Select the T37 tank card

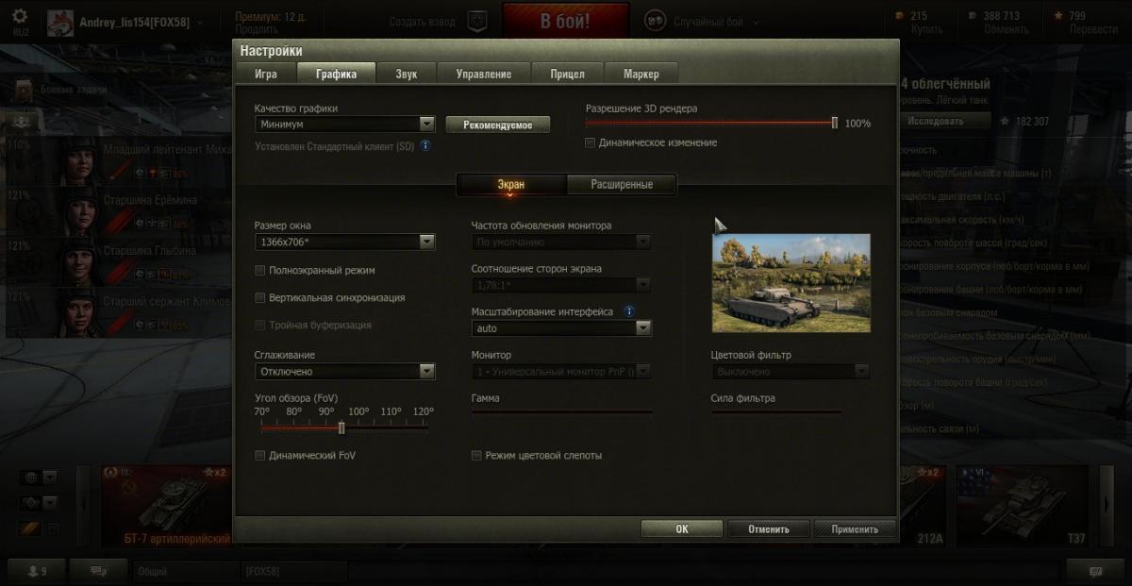[x=1024, y=505]
